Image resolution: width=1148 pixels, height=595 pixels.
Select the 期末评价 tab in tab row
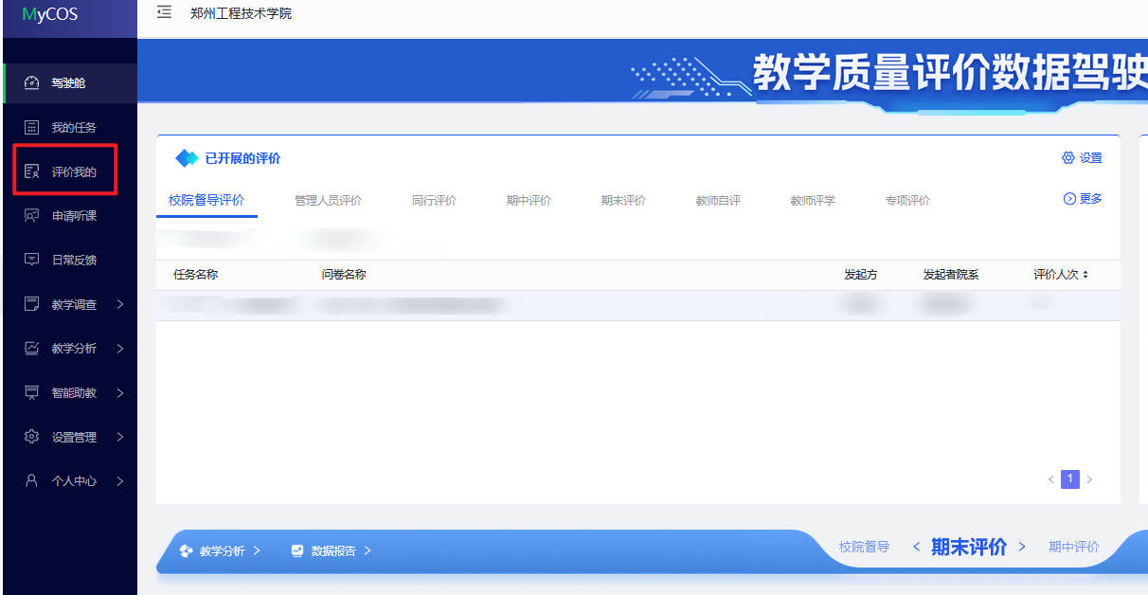623,200
